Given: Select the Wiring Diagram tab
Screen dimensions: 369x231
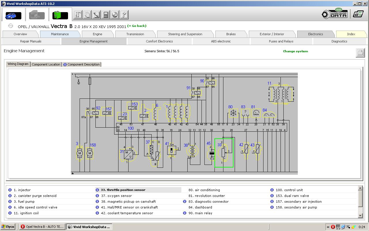Looking at the screenshot, I should pos(18,64).
